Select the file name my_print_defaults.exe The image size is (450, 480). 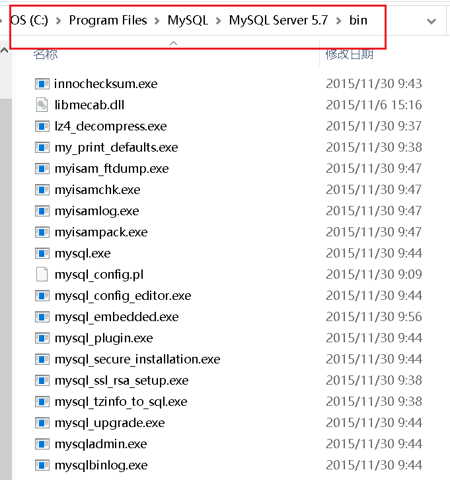(116, 148)
